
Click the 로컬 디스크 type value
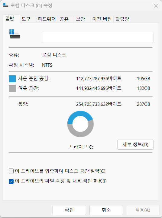click(x=54, y=55)
